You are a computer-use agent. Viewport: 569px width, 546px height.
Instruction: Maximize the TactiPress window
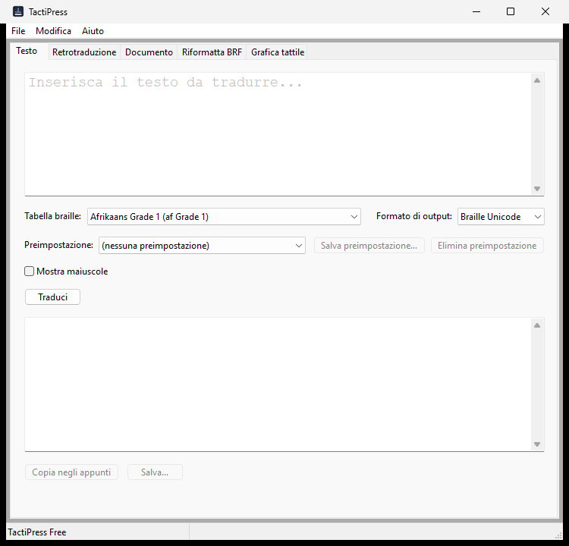[x=511, y=11]
